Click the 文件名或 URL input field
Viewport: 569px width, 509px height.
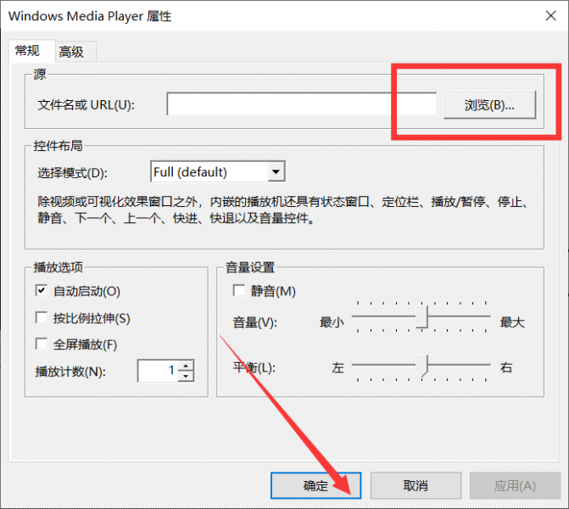click(x=301, y=104)
